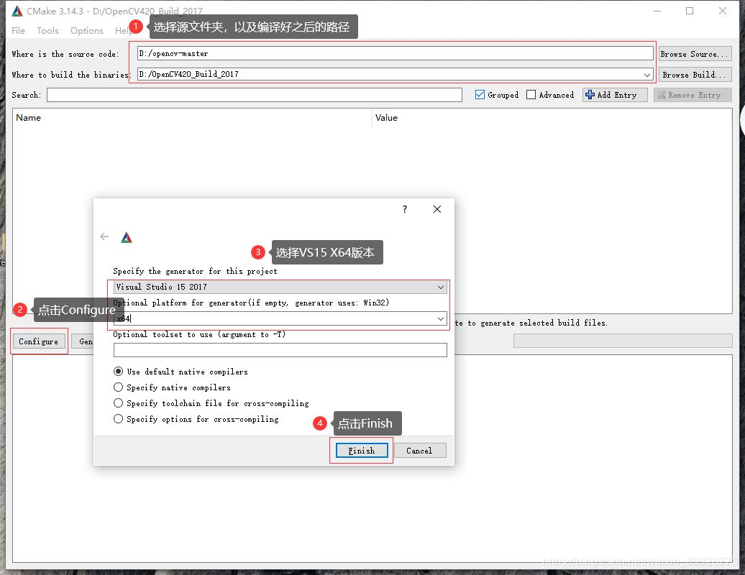Focus the optional toolset input field
745x575 pixels.
pyautogui.click(x=280, y=350)
